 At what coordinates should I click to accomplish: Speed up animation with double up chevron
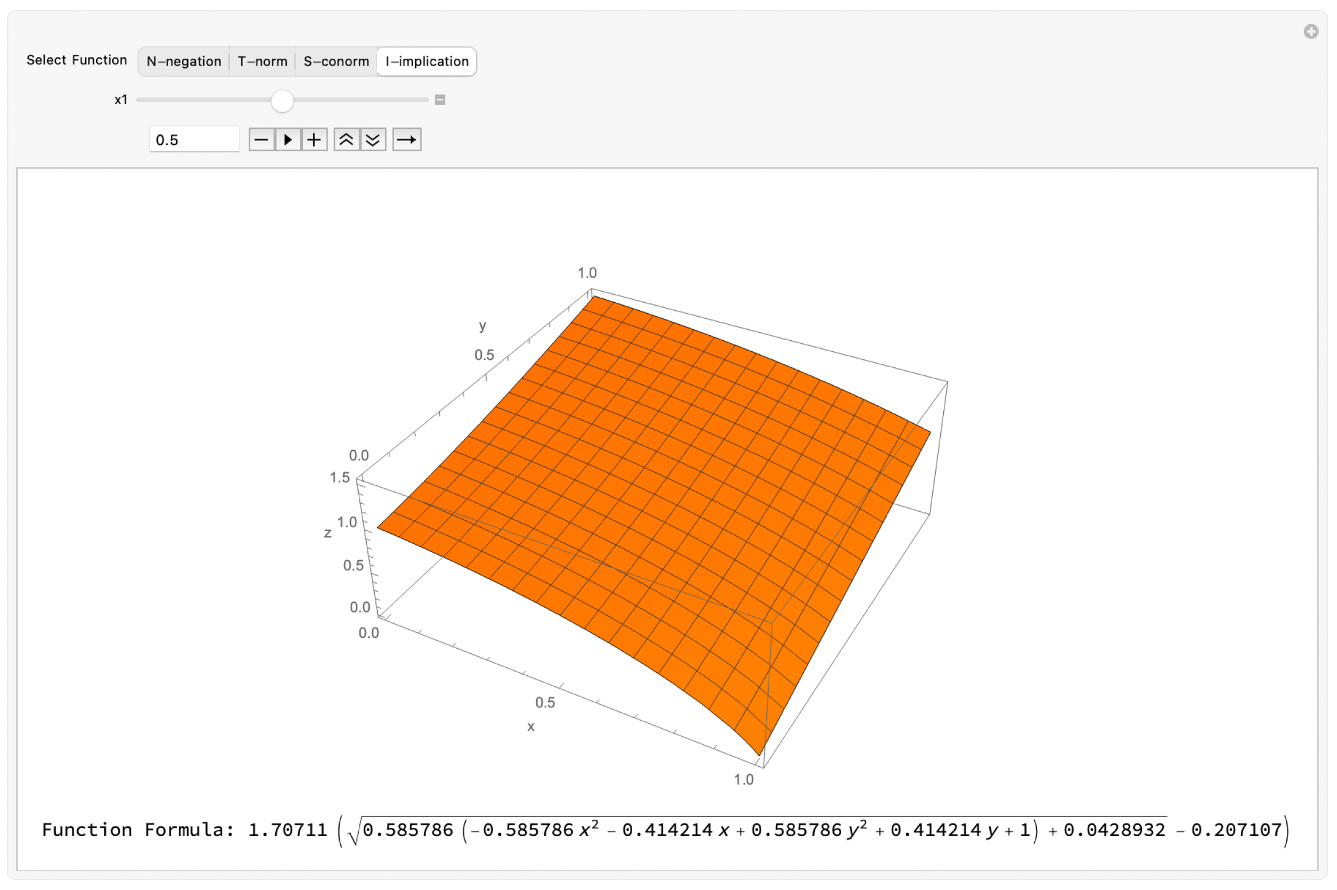[346, 140]
